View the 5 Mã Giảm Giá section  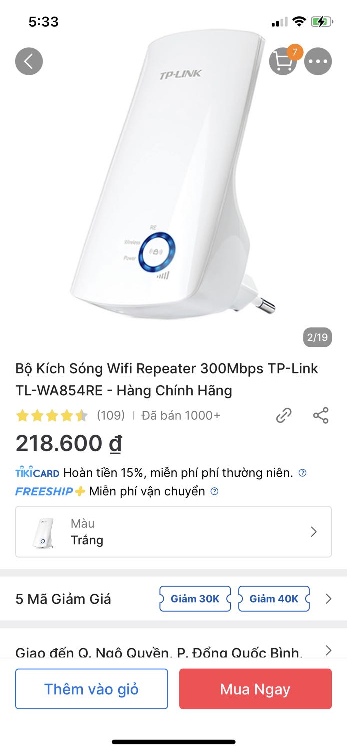click(63, 598)
